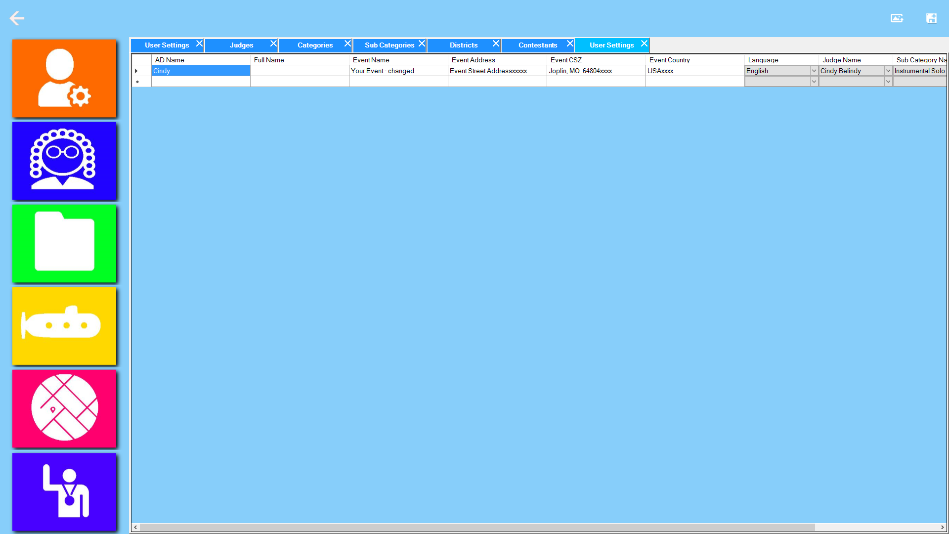The width and height of the screenshot is (949, 534).
Task: Open the Judges management panel icon
Action: [x=63, y=160]
